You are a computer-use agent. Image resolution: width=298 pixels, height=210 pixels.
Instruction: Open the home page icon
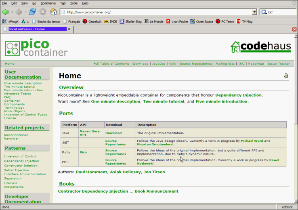tap(53, 12)
